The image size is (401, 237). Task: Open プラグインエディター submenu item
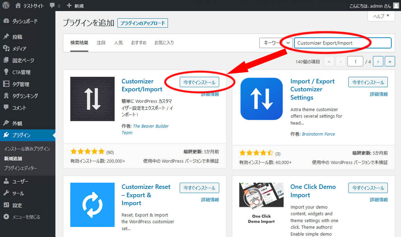click(20, 168)
